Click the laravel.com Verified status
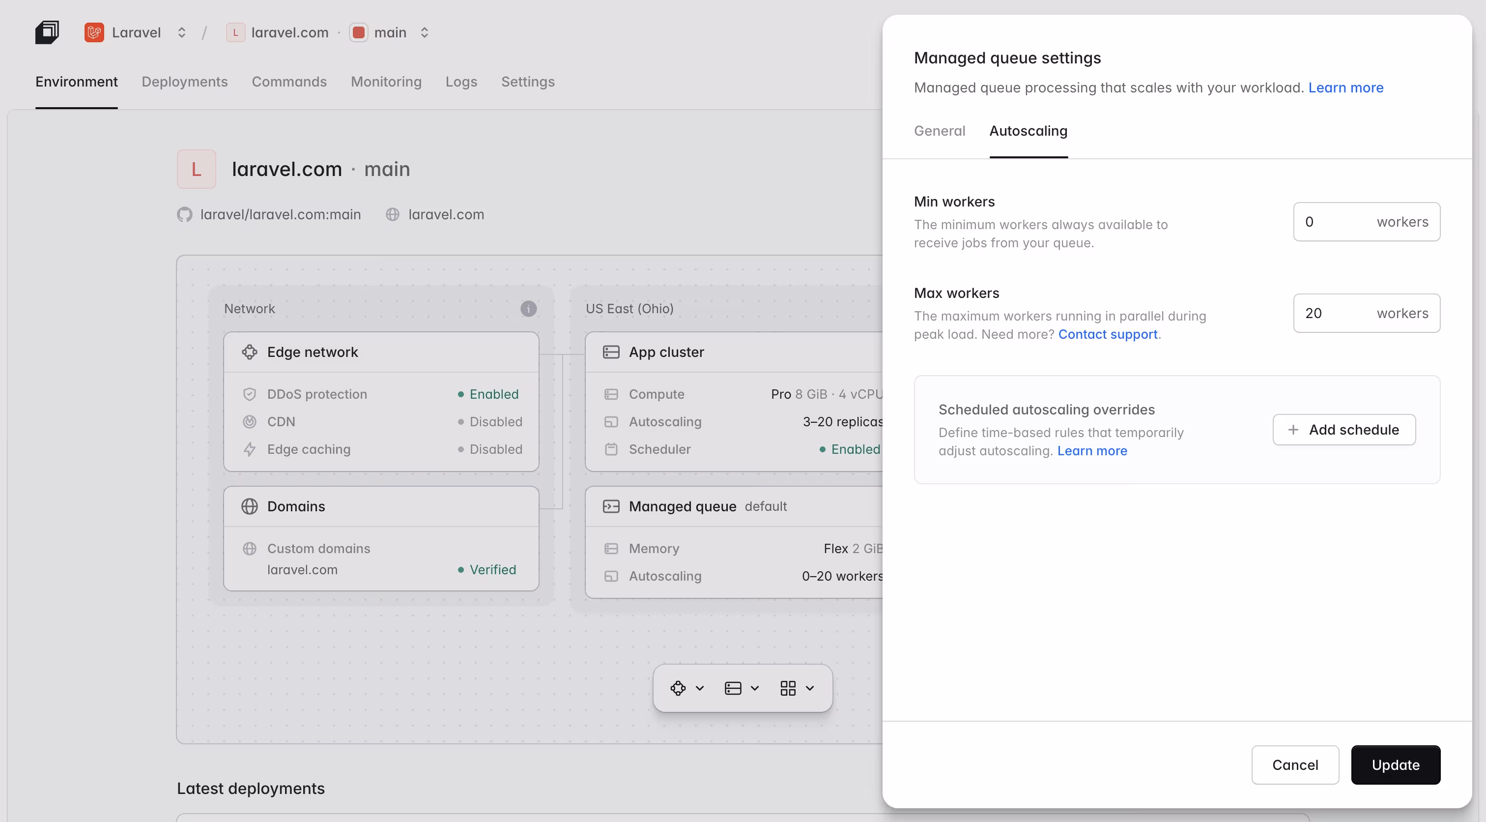Viewport: 1486px width, 822px height. point(487,570)
